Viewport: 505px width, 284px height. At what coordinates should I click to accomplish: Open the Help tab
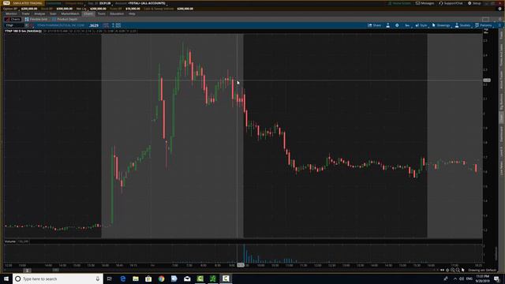(132, 14)
